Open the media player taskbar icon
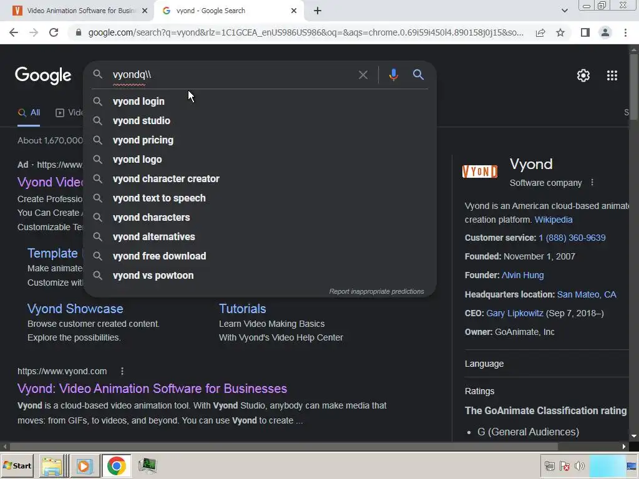This screenshot has width=639, height=479. (84, 465)
